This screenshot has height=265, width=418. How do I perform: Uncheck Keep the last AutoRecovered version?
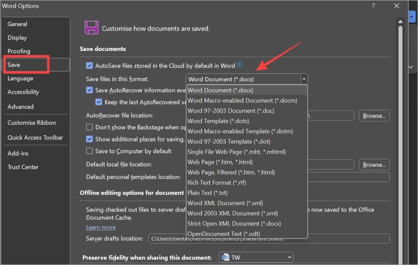pyautogui.click(x=99, y=102)
